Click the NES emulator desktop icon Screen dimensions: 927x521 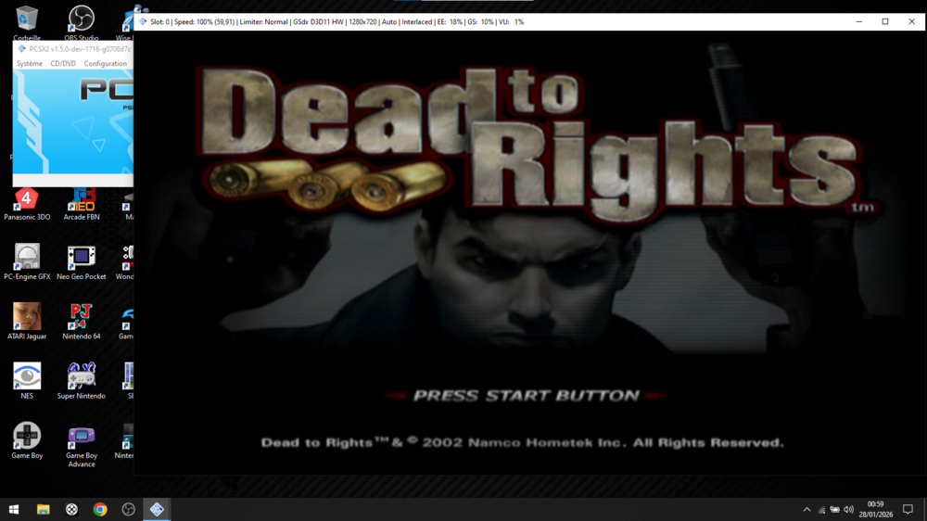(x=27, y=376)
